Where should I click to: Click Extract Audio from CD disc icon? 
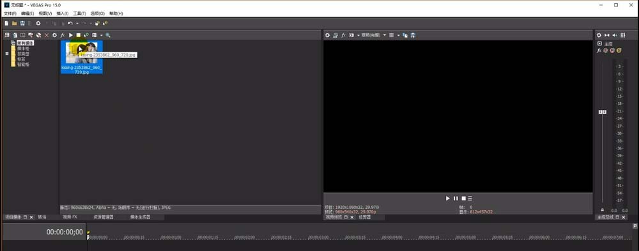(39, 36)
